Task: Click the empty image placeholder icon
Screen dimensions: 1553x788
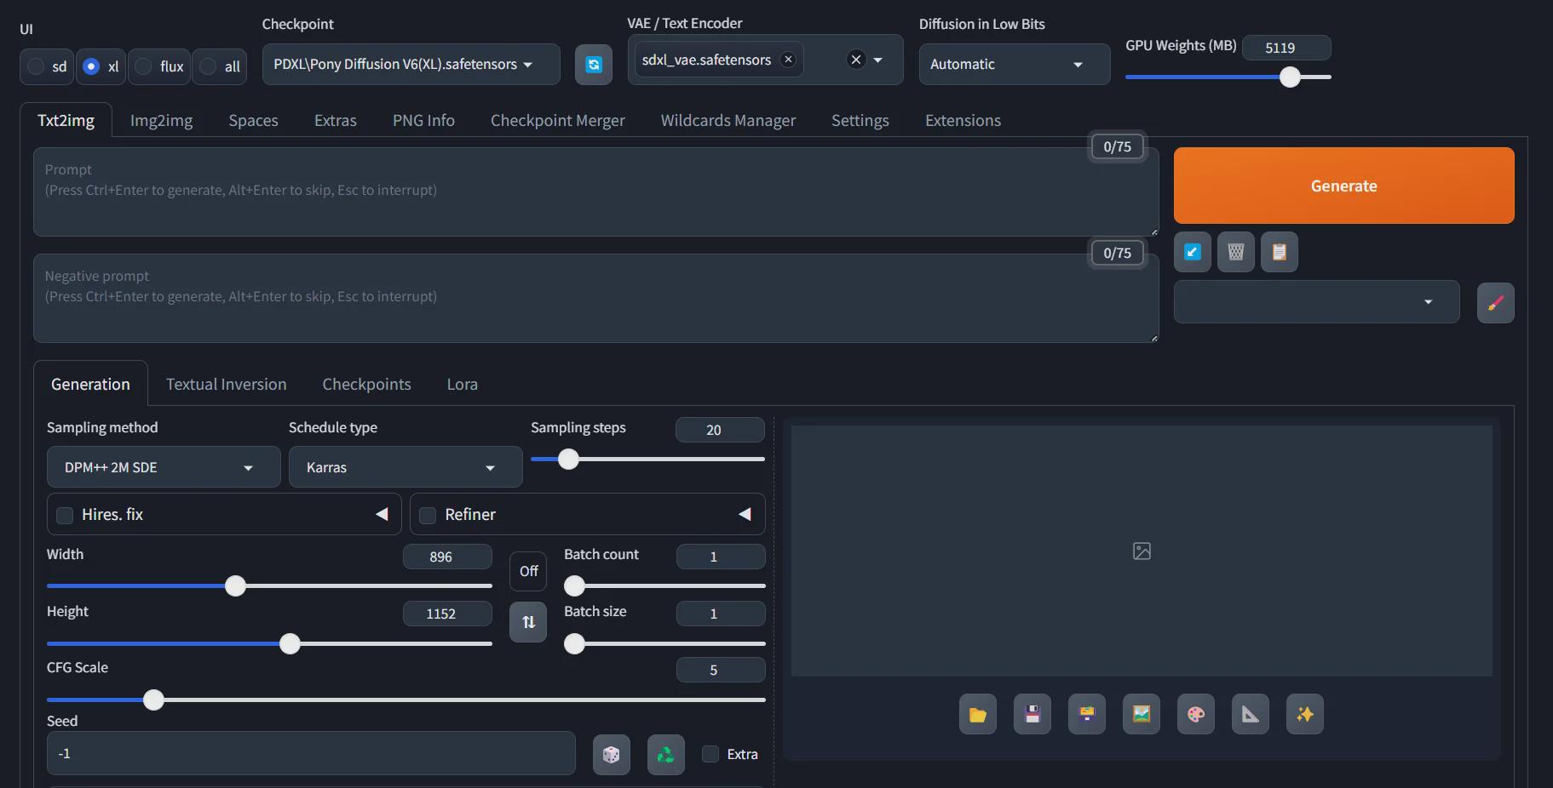Action: pos(1142,551)
